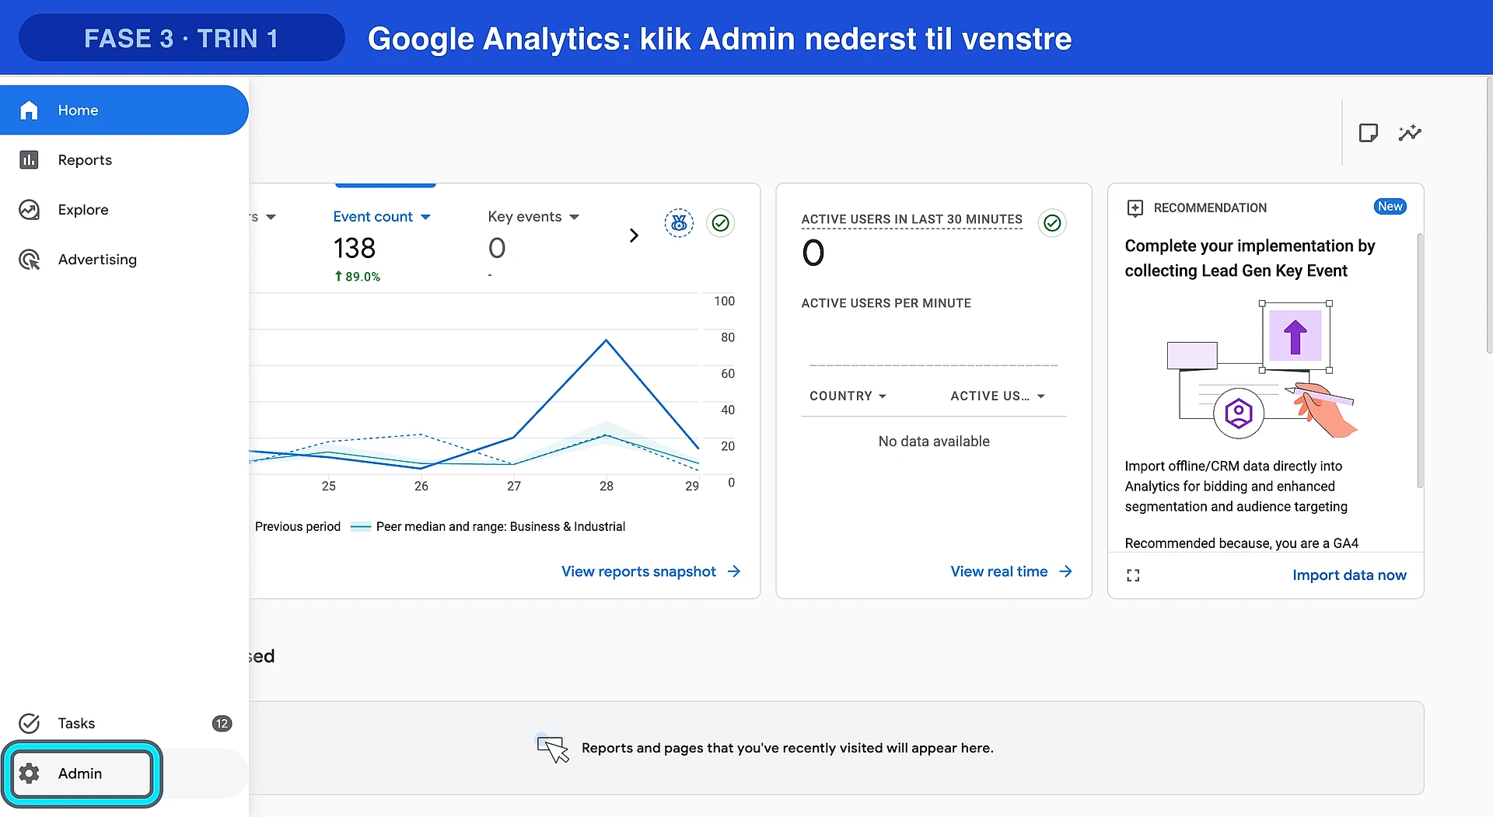Click the Lead Gen Key Event heading
The width and height of the screenshot is (1493, 817).
(1250, 258)
